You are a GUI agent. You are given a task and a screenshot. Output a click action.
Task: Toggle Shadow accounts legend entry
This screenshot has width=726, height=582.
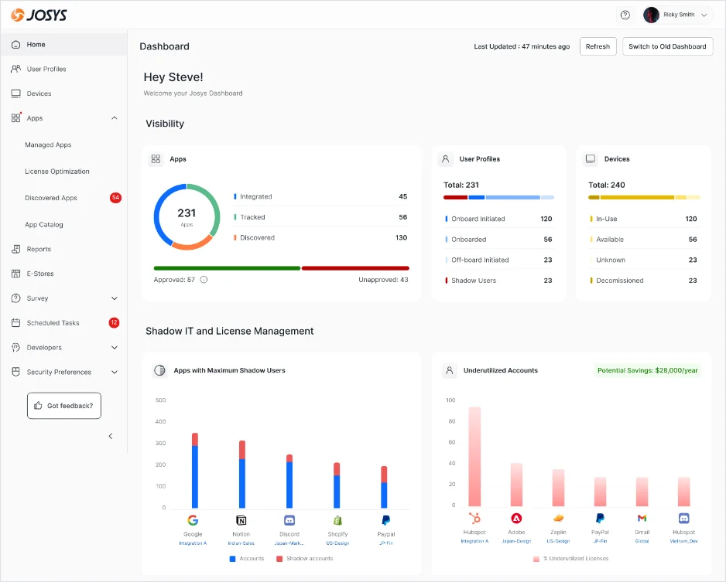tap(305, 559)
